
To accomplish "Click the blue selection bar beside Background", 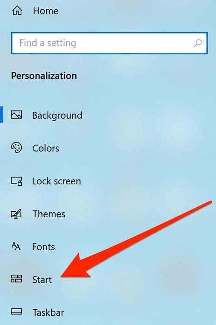I will [1, 114].
